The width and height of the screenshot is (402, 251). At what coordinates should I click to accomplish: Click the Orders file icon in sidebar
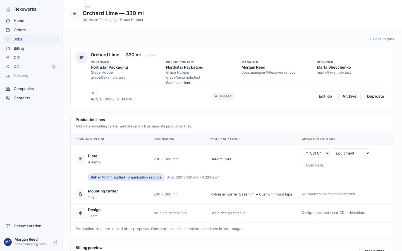coord(8,30)
